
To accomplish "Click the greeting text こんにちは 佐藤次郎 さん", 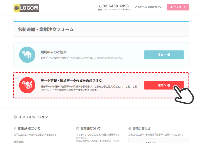I will click(149, 7).
